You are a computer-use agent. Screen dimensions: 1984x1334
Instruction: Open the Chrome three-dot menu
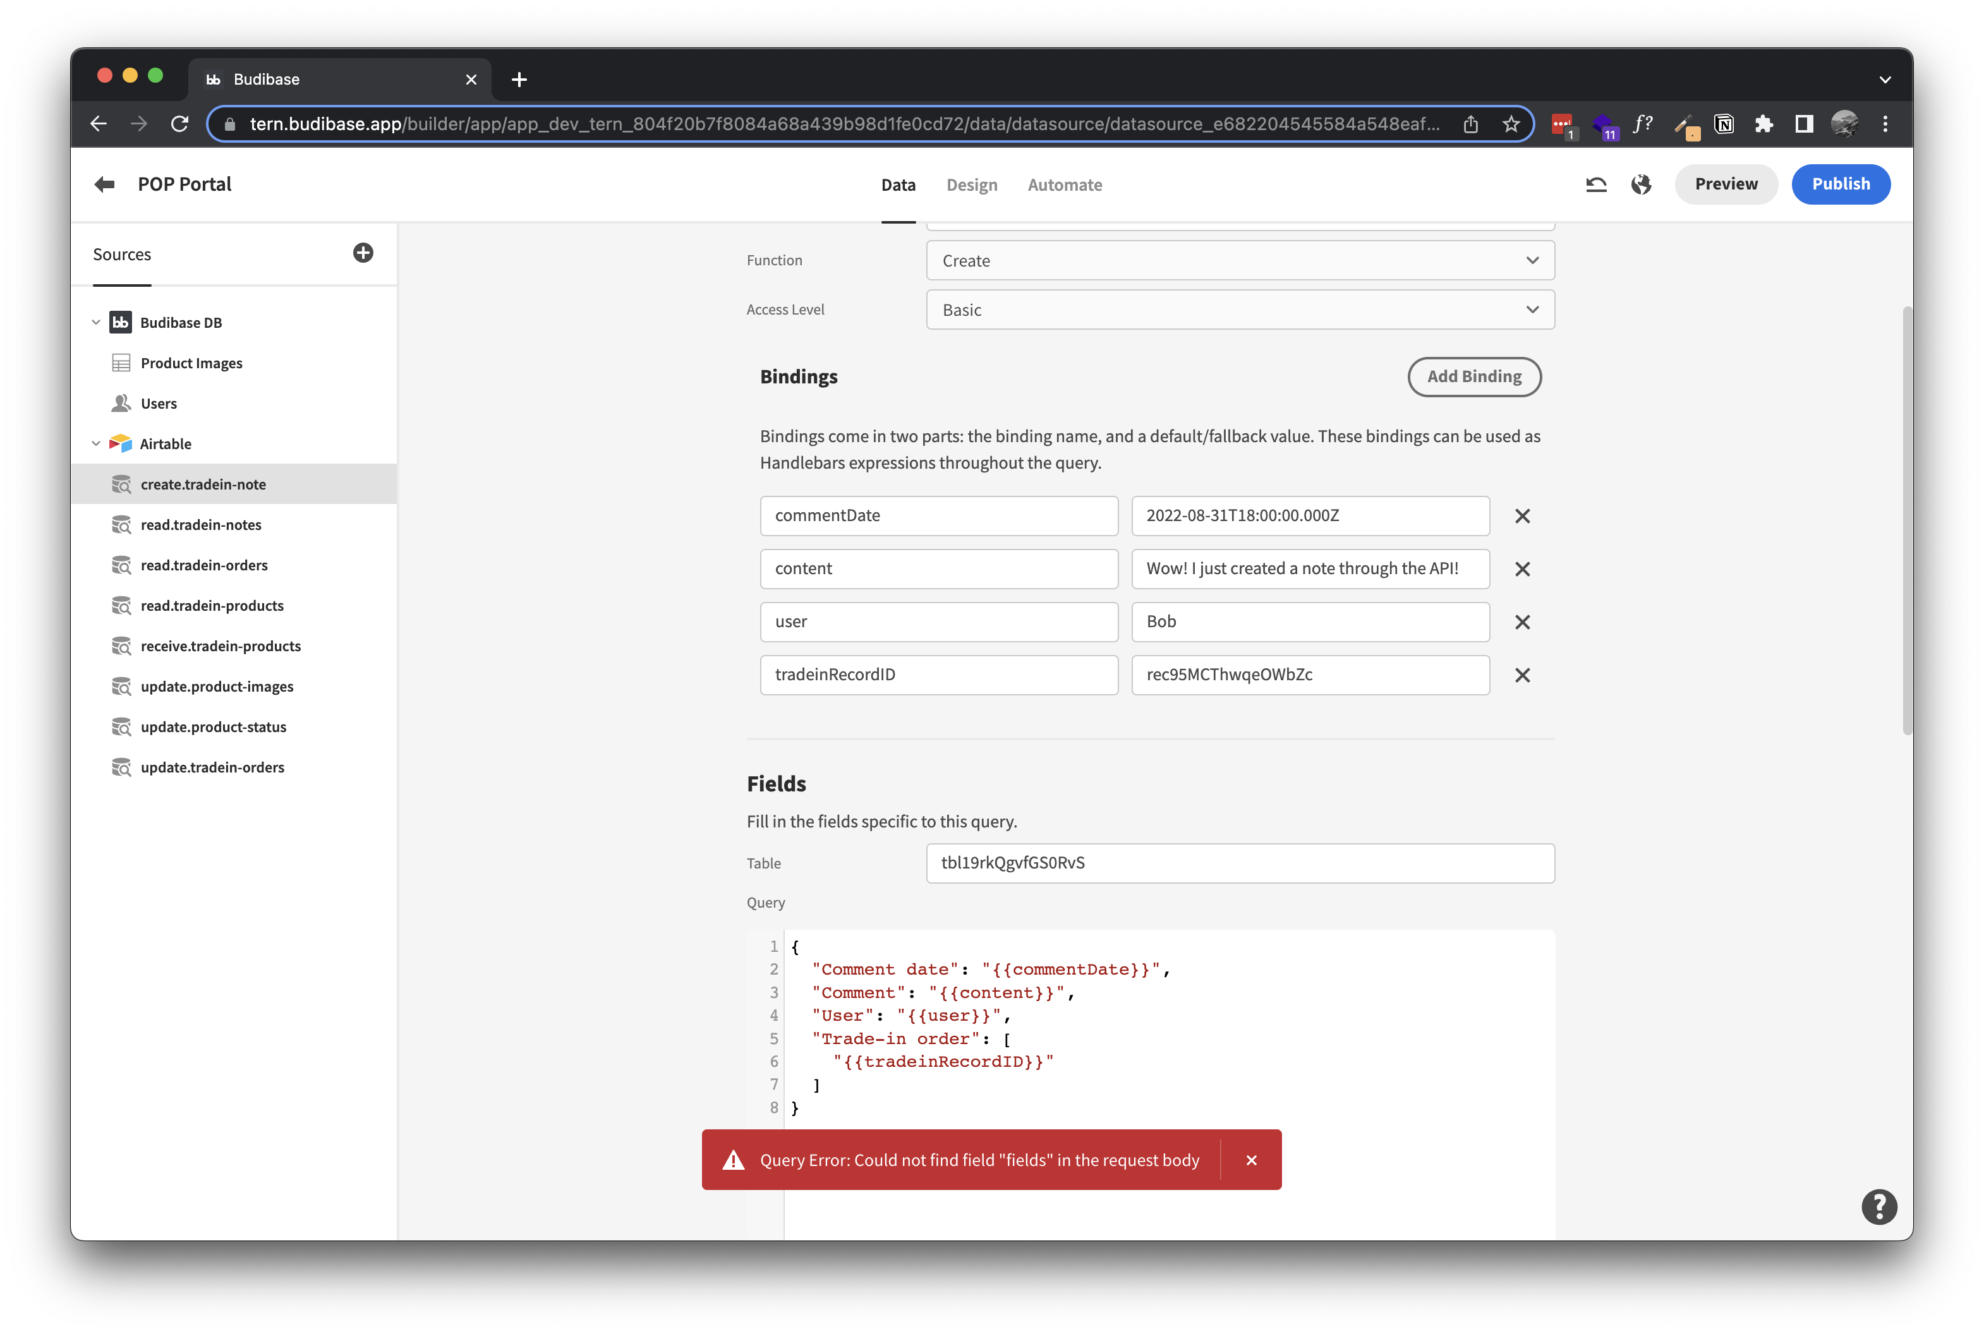(1885, 124)
